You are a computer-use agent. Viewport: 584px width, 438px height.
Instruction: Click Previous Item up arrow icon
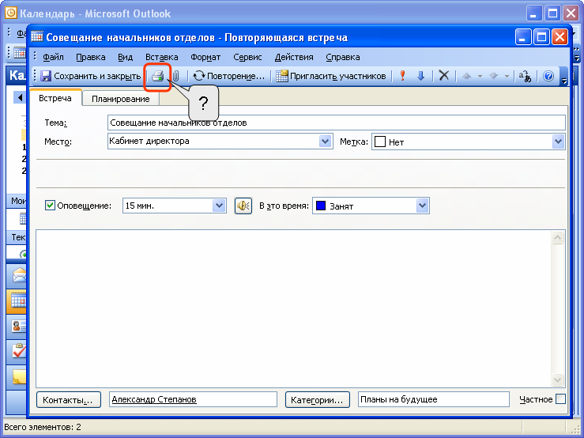tap(466, 76)
